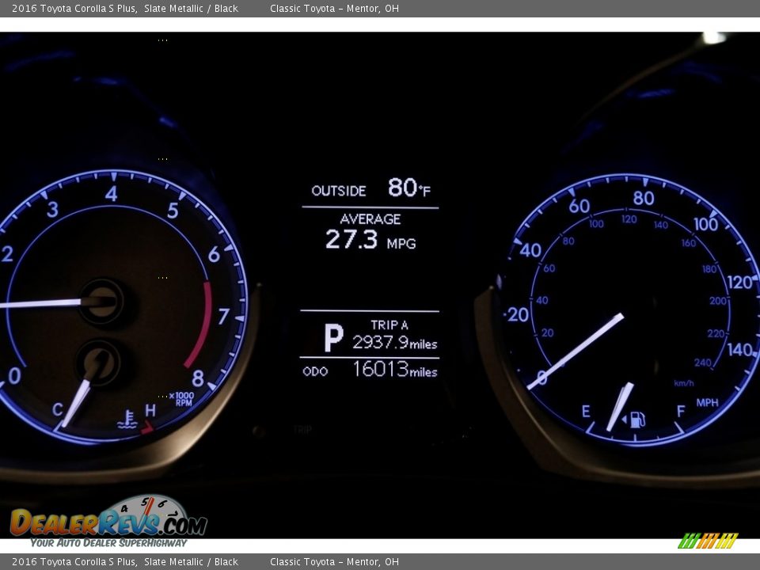This screenshot has width=760, height=570.
Task: Click the top header title '2016 Toyota Corolla S Plus'
Action: [74, 9]
